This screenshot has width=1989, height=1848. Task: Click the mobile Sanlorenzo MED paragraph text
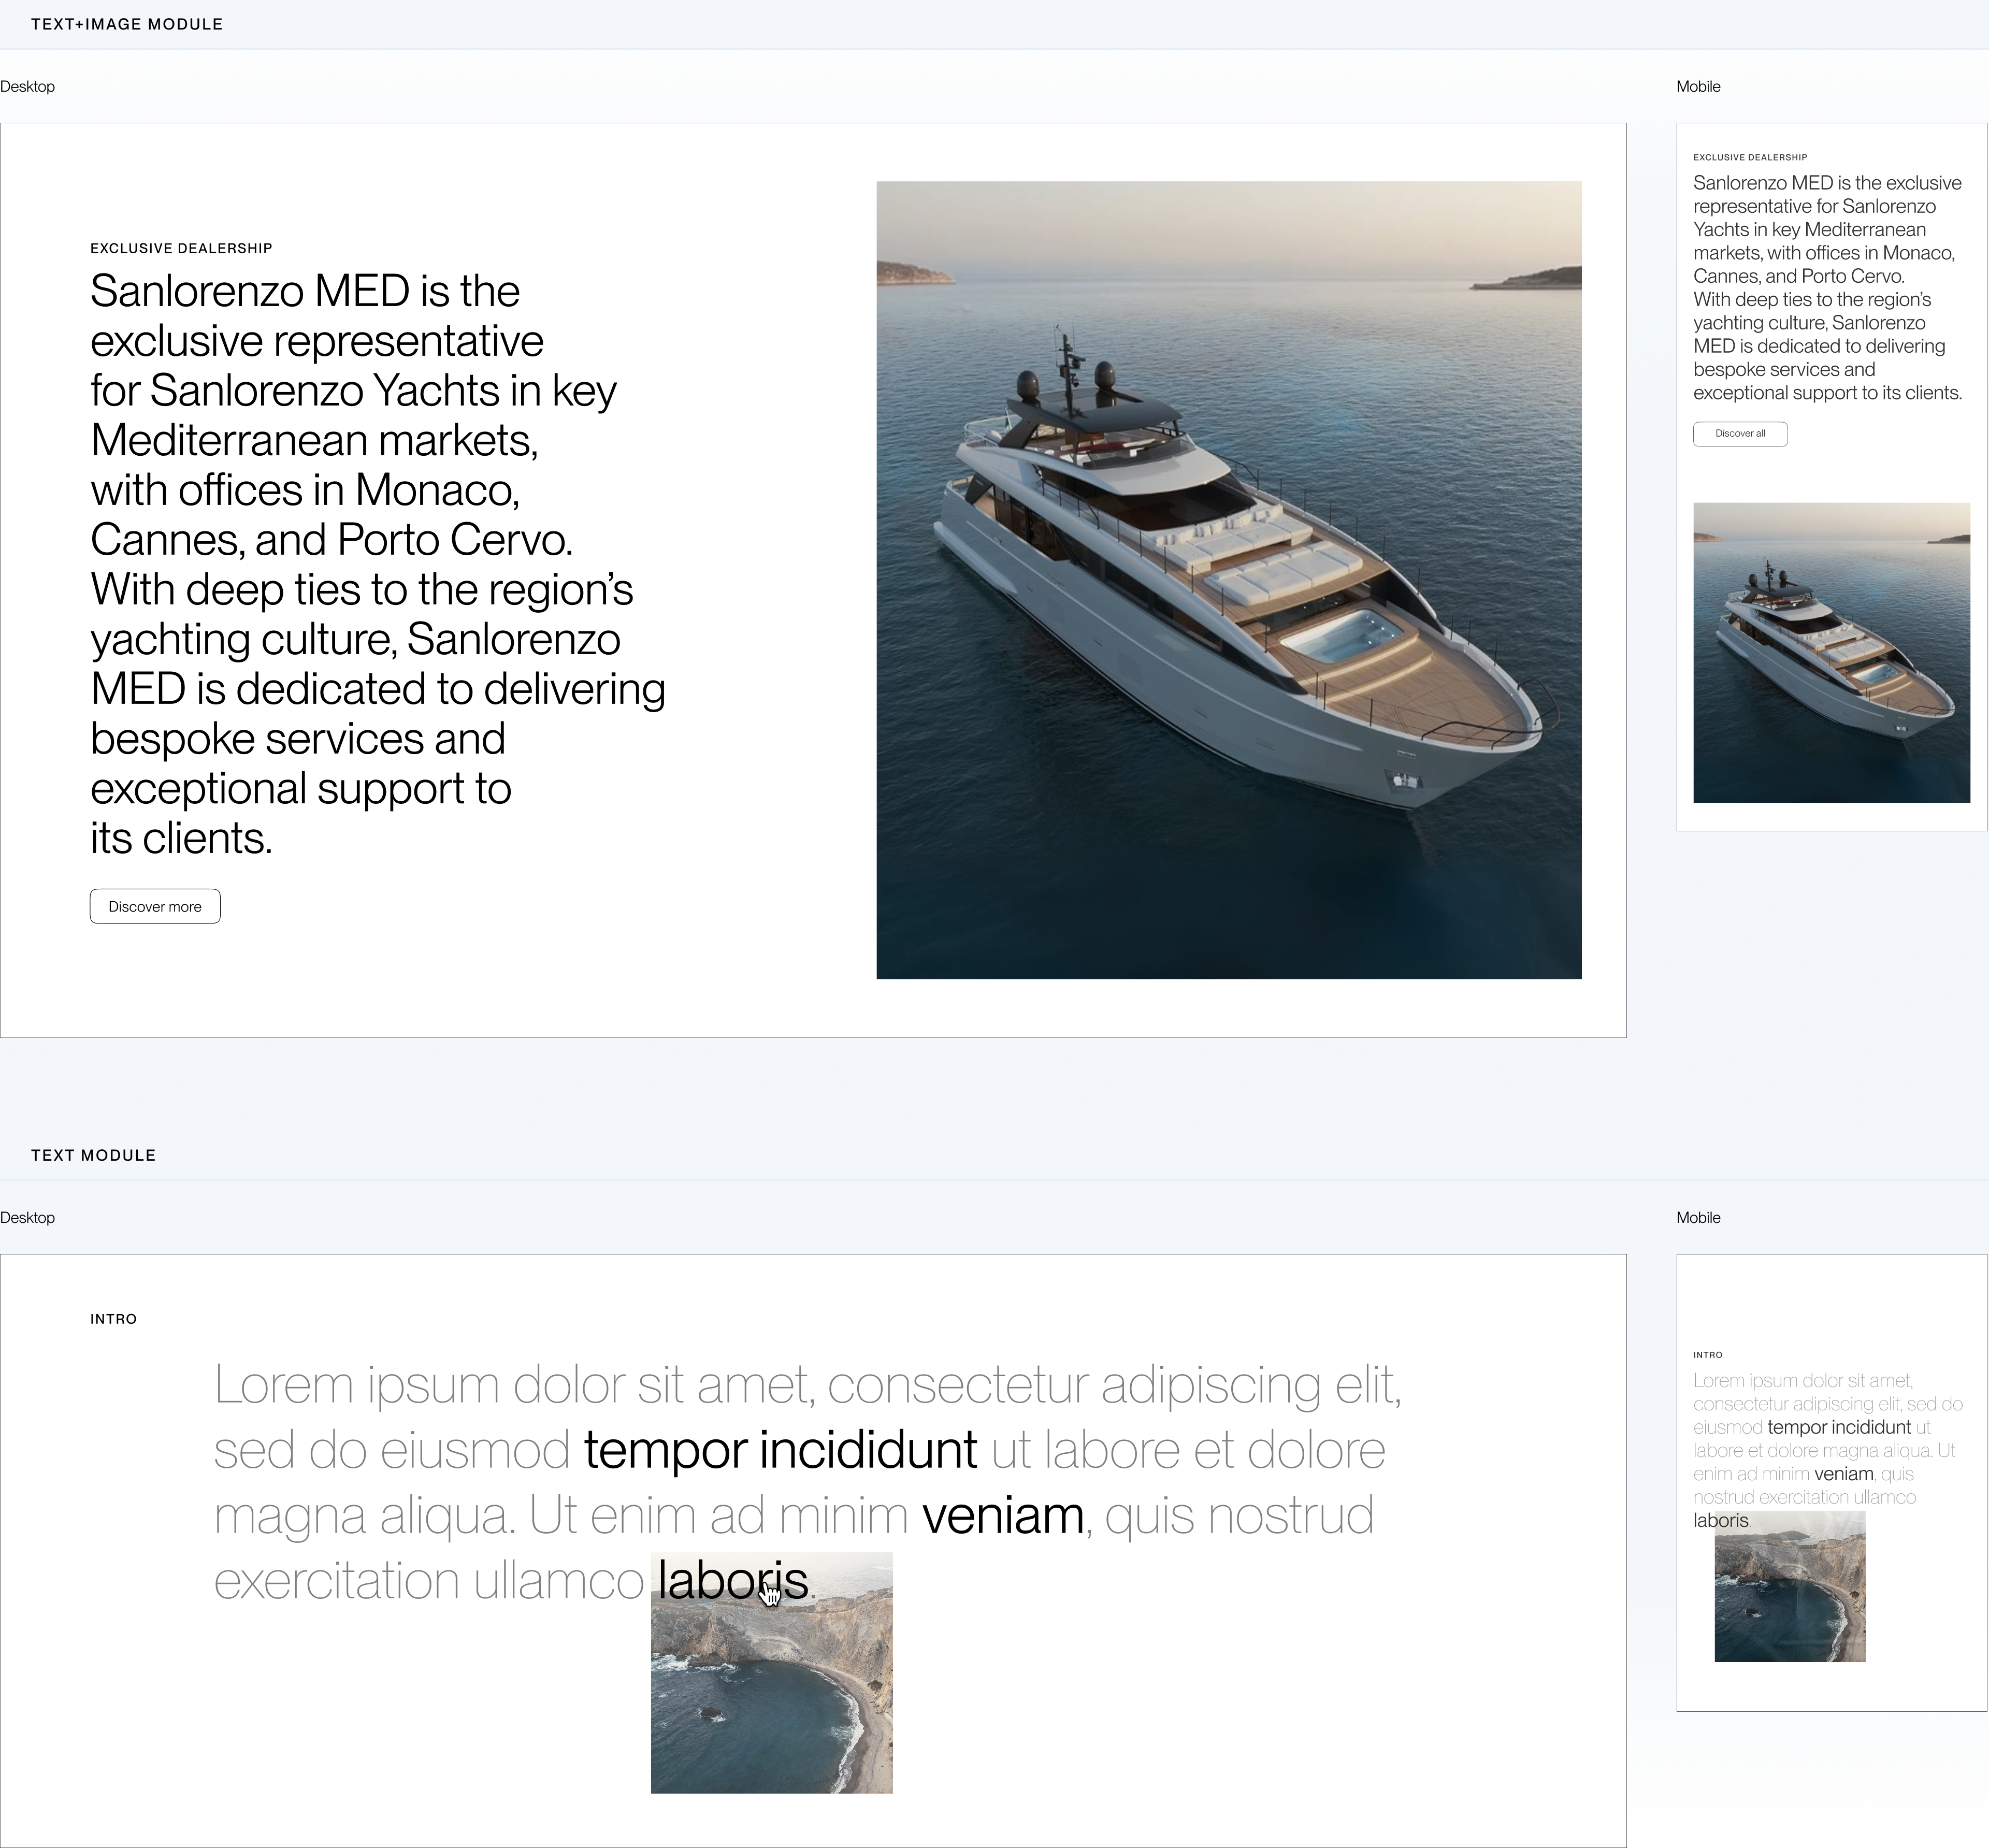point(1828,288)
